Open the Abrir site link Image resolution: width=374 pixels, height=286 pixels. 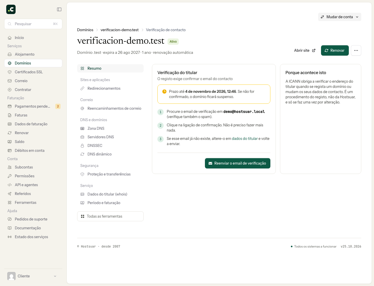pyautogui.click(x=305, y=50)
